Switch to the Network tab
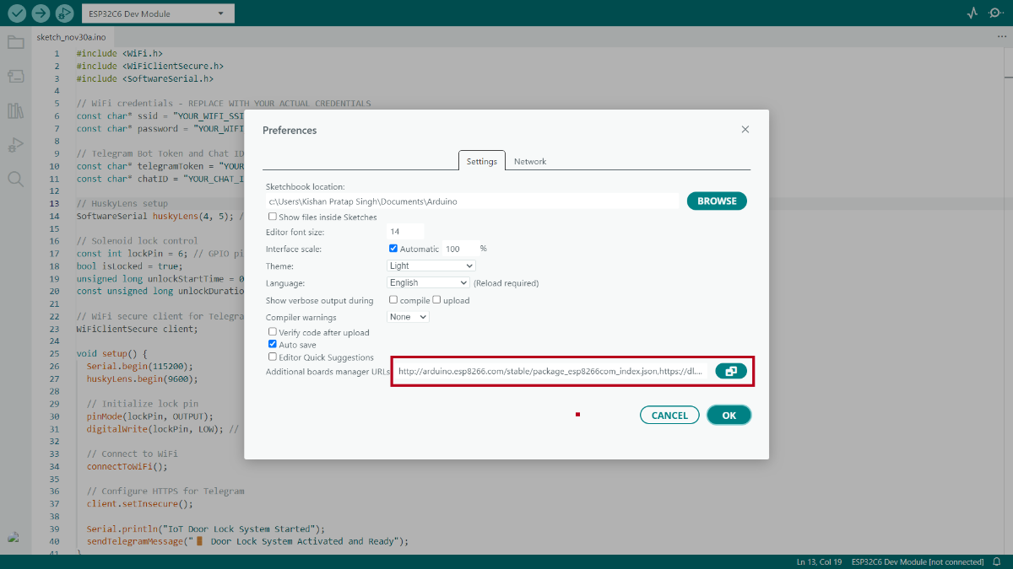This screenshot has width=1013, height=569. 529,161
